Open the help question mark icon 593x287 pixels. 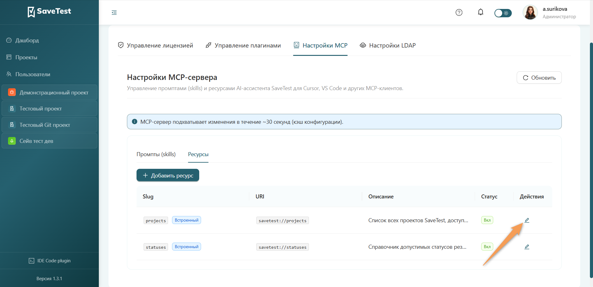tap(459, 13)
